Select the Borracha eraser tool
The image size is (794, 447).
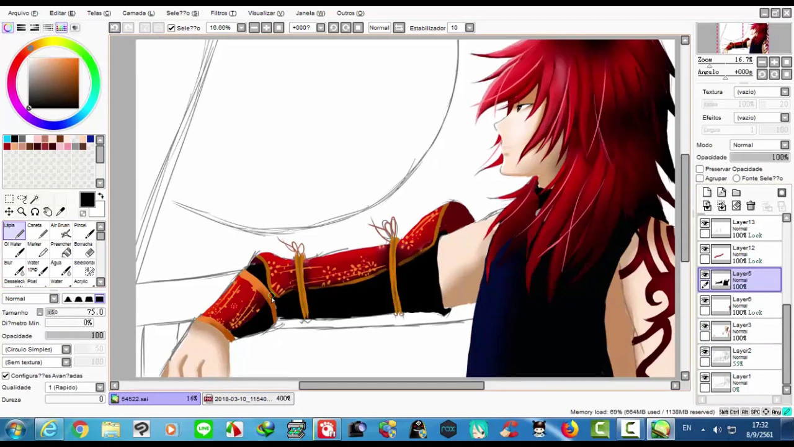coord(83,249)
